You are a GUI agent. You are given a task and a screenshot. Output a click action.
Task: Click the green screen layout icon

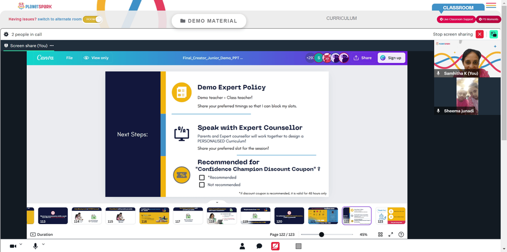(x=493, y=34)
